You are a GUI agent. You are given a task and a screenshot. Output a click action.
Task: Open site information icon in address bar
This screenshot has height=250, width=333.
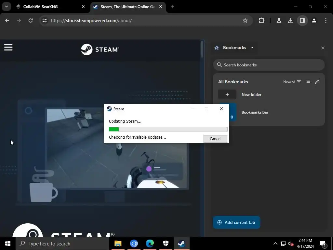click(x=45, y=21)
